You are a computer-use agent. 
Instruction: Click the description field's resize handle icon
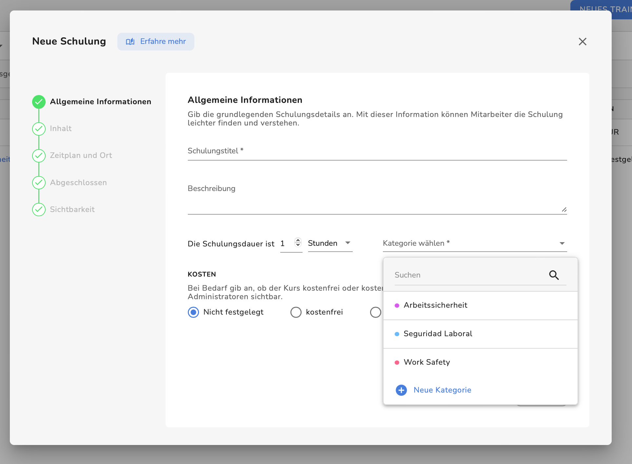click(x=564, y=210)
